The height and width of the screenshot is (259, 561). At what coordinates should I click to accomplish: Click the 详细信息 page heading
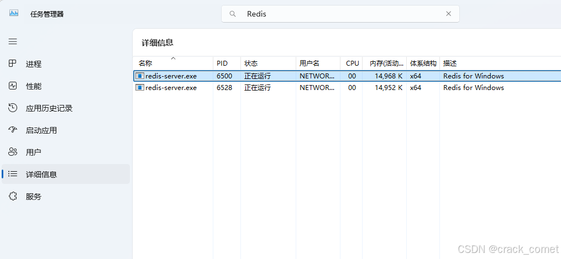click(158, 43)
